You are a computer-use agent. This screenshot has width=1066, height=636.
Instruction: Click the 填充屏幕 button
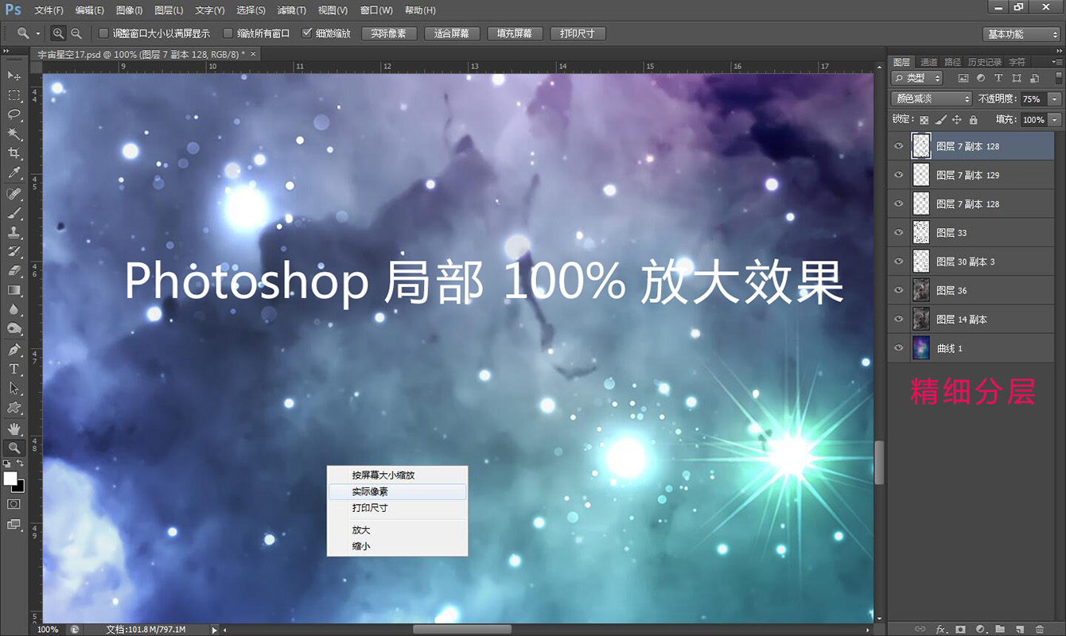click(515, 33)
